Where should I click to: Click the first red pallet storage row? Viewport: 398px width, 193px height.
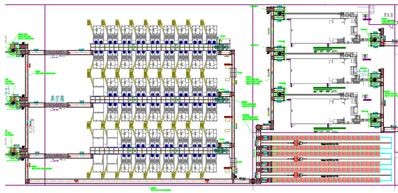pyautogui.click(x=326, y=138)
